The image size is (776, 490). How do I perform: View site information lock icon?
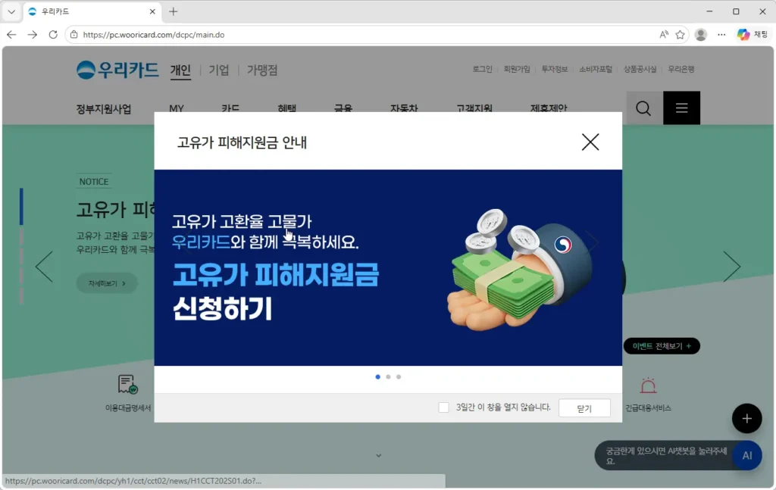[74, 35]
